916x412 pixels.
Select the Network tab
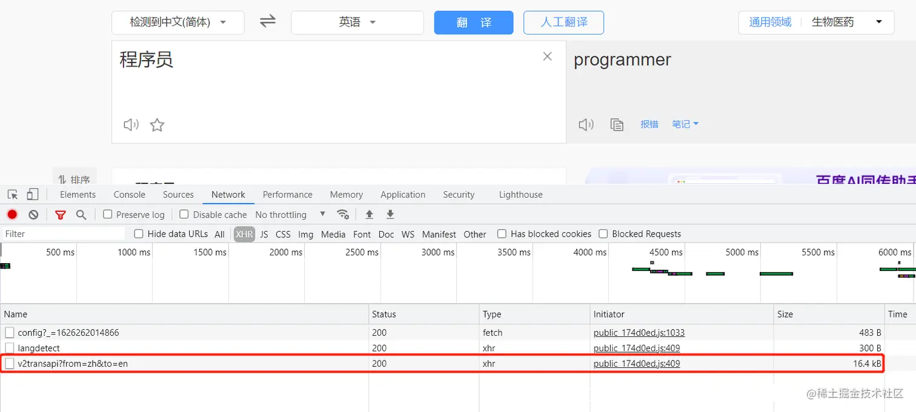228,195
